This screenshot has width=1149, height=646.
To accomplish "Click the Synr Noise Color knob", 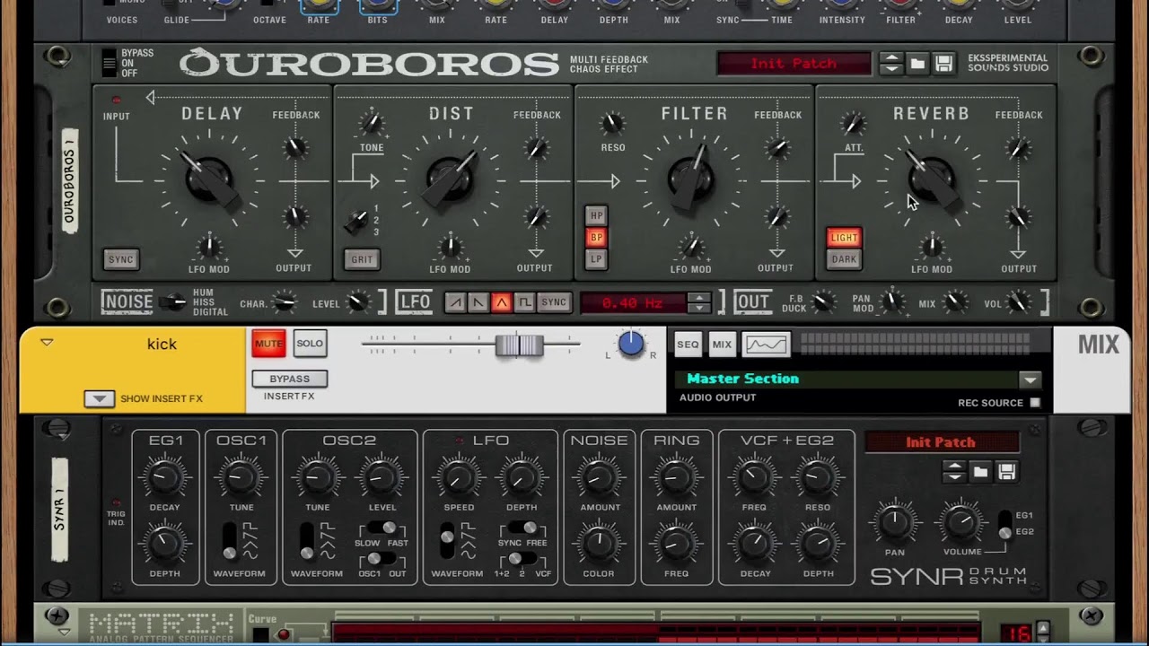I will [599, 543].
